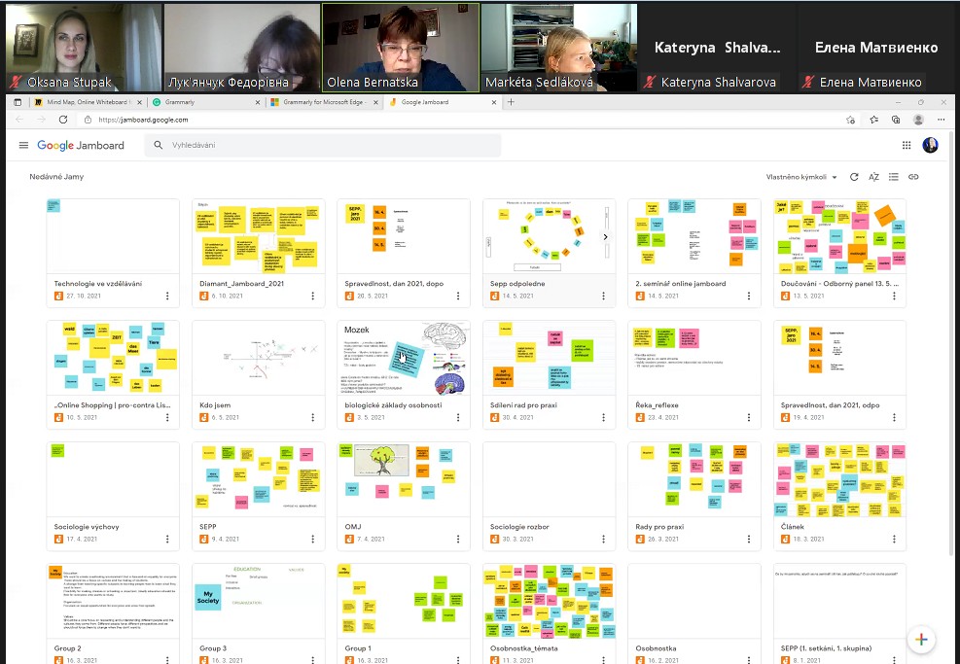This screenshot has width=960, height=664.
Task: Click the refresh icon beside the owner filter
Action: (x=854, y=177)
